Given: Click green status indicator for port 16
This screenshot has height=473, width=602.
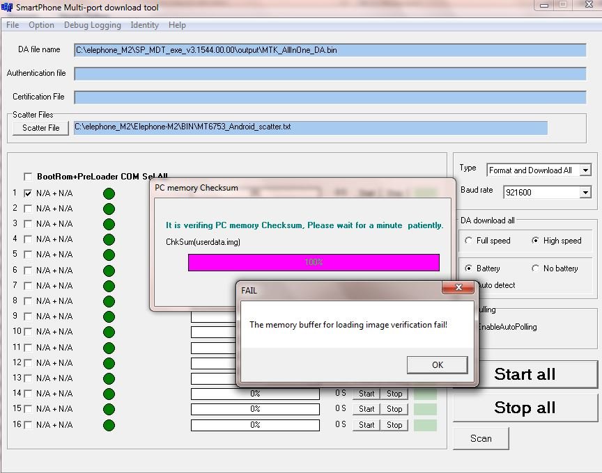Looking at the screenshot, I should pos(109,425).
